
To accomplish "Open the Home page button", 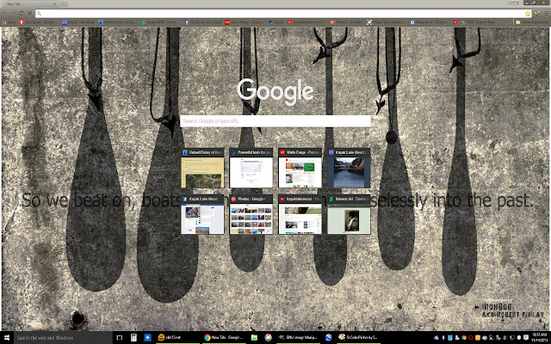I will (x=30, y=14).
